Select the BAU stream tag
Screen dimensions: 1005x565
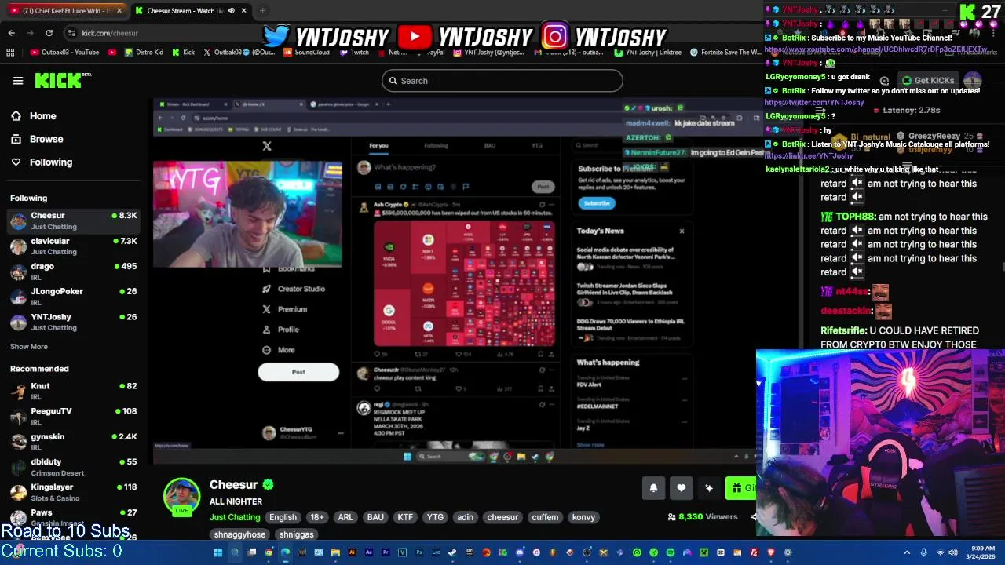(x=375, y=517)
